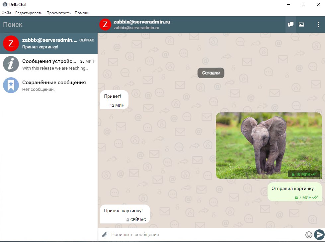Open the Просмотреть menu
The width and height of the screenshot is (325, 242).
tap(58, 13)
